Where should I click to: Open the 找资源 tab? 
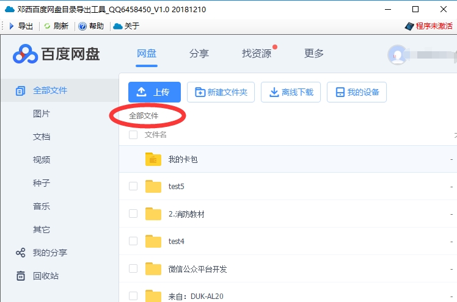click(x=257, y=54)
